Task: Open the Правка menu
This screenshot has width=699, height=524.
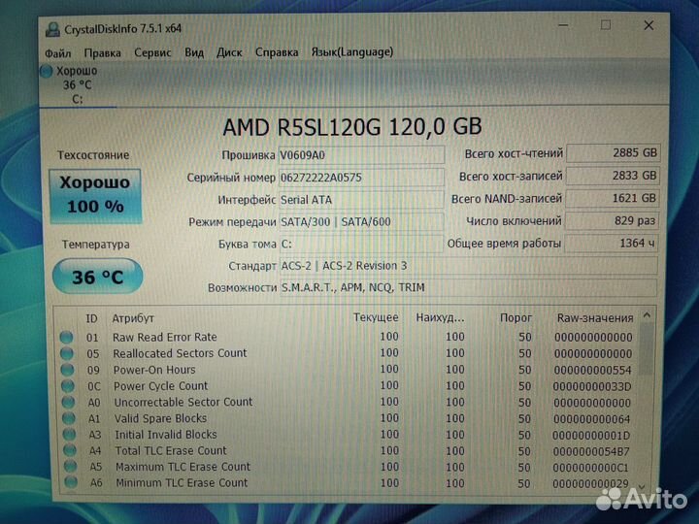Action: tap(102, 53)
